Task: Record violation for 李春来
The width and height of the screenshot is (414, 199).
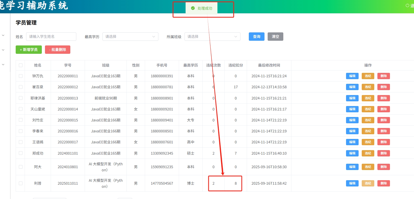Action: (x=368, y=131)
